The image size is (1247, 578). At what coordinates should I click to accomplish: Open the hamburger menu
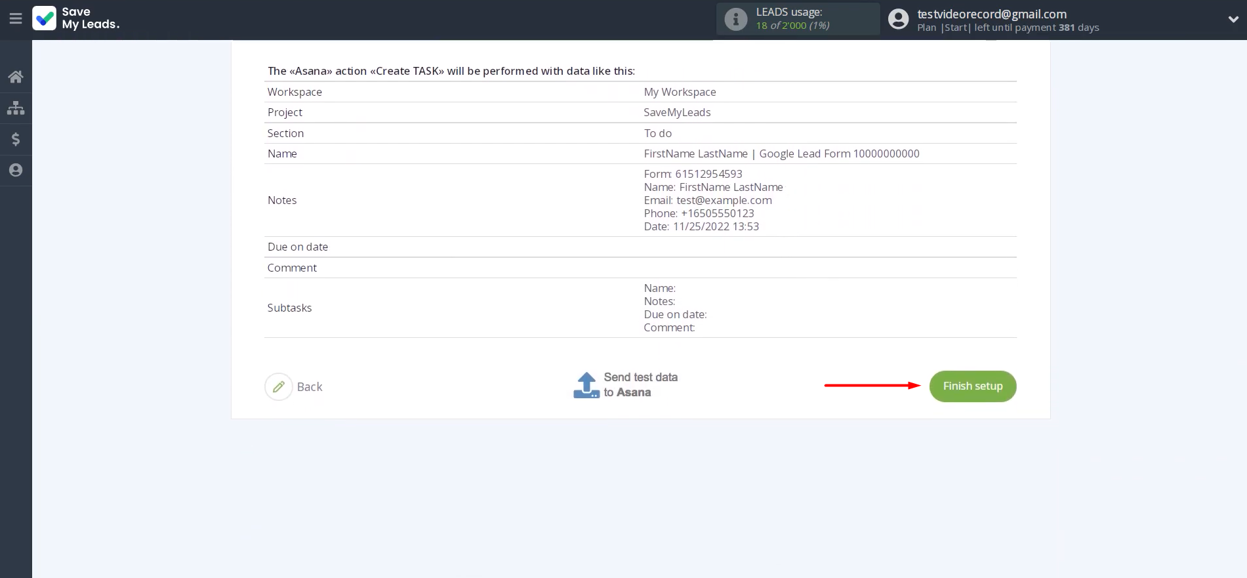(x=16, y=18)
